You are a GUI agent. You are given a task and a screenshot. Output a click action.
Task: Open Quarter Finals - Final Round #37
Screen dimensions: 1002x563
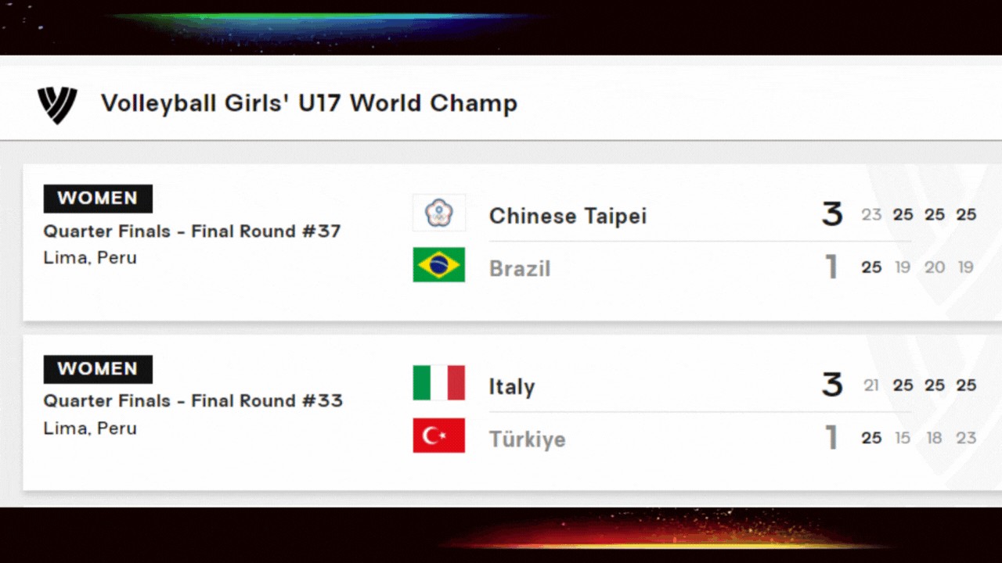point(193,231)
